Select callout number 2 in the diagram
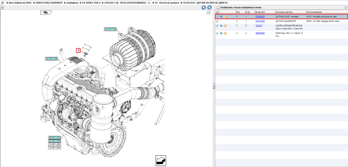 pyautogui.click(x=125, y=73)
